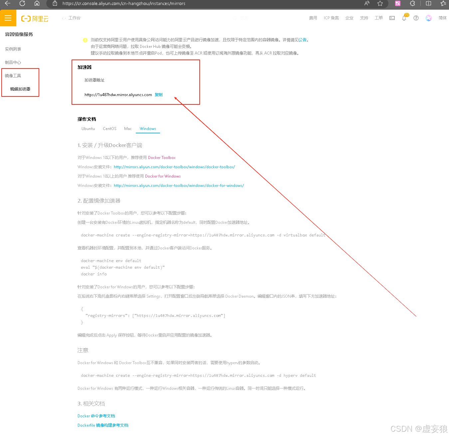Activate the Read Aloud icon in address bar
The height and width of the screenshot is (436, 449).
pos(367,3)
